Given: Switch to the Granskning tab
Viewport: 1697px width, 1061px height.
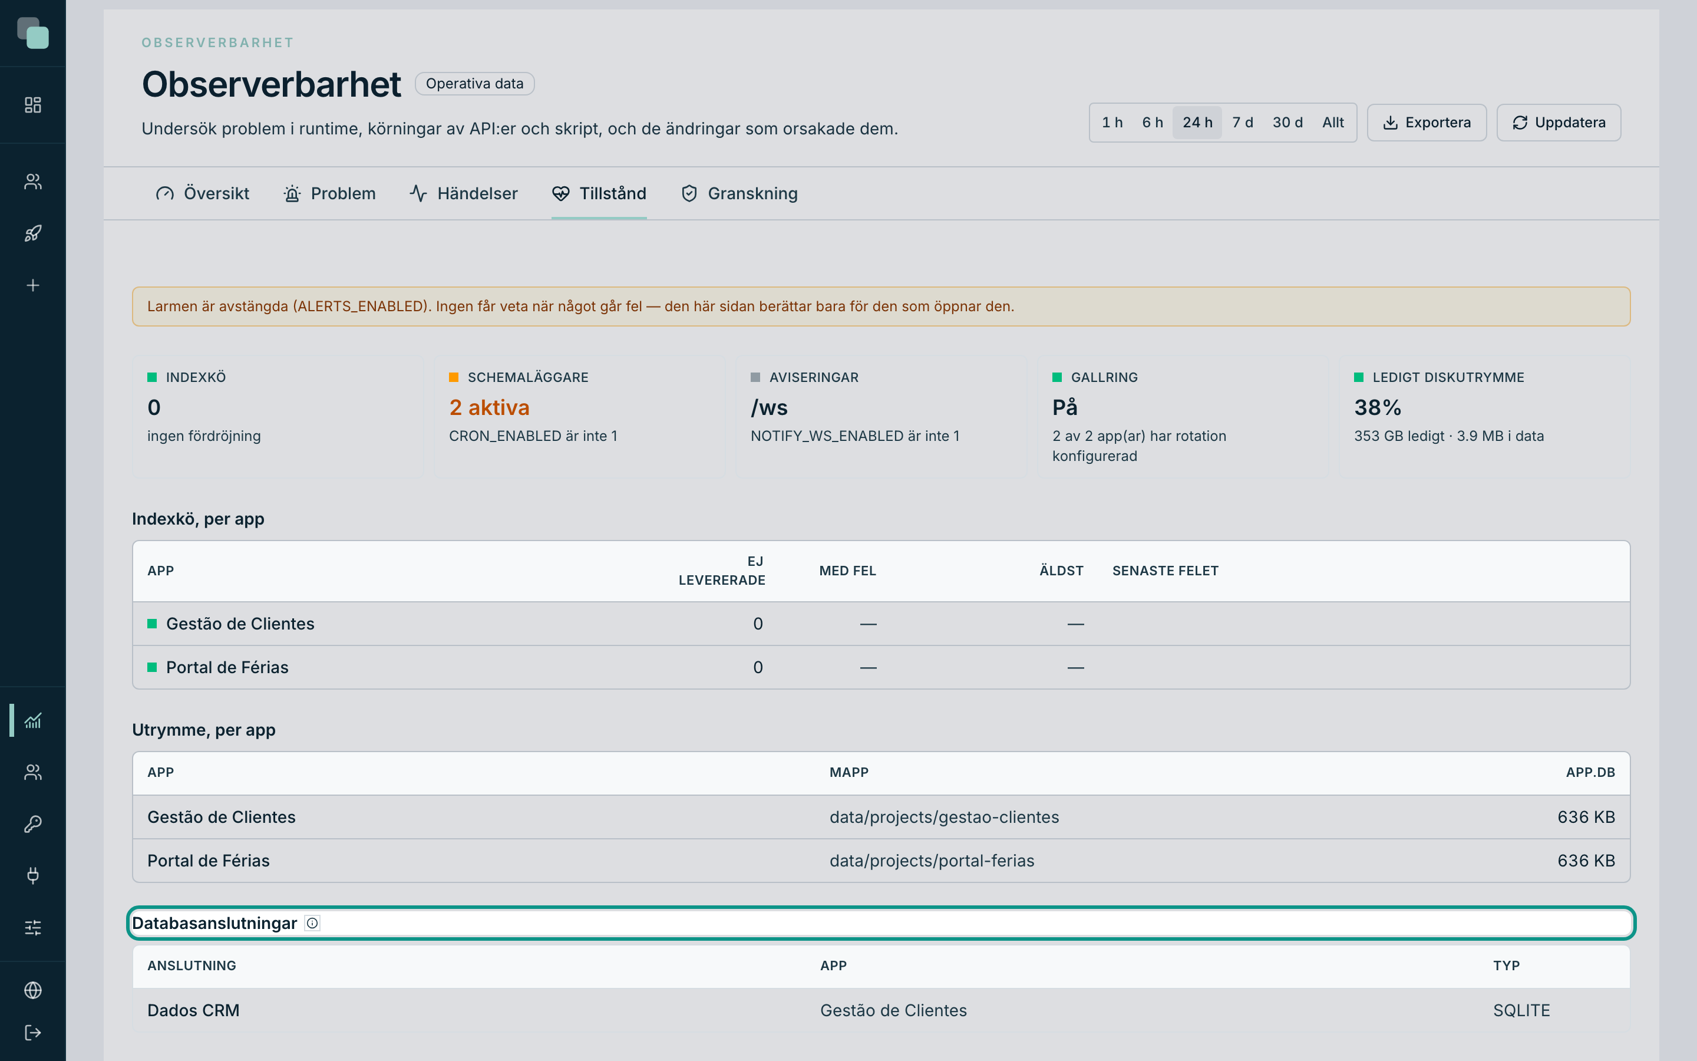Looking at the screenshot, I should click(x=739, y=194).
